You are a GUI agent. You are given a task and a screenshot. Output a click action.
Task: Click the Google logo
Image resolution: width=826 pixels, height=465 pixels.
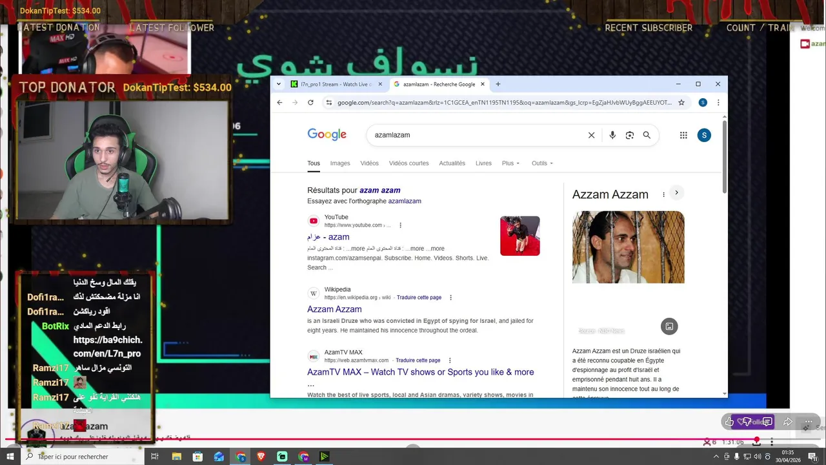[x=327, y=134]
